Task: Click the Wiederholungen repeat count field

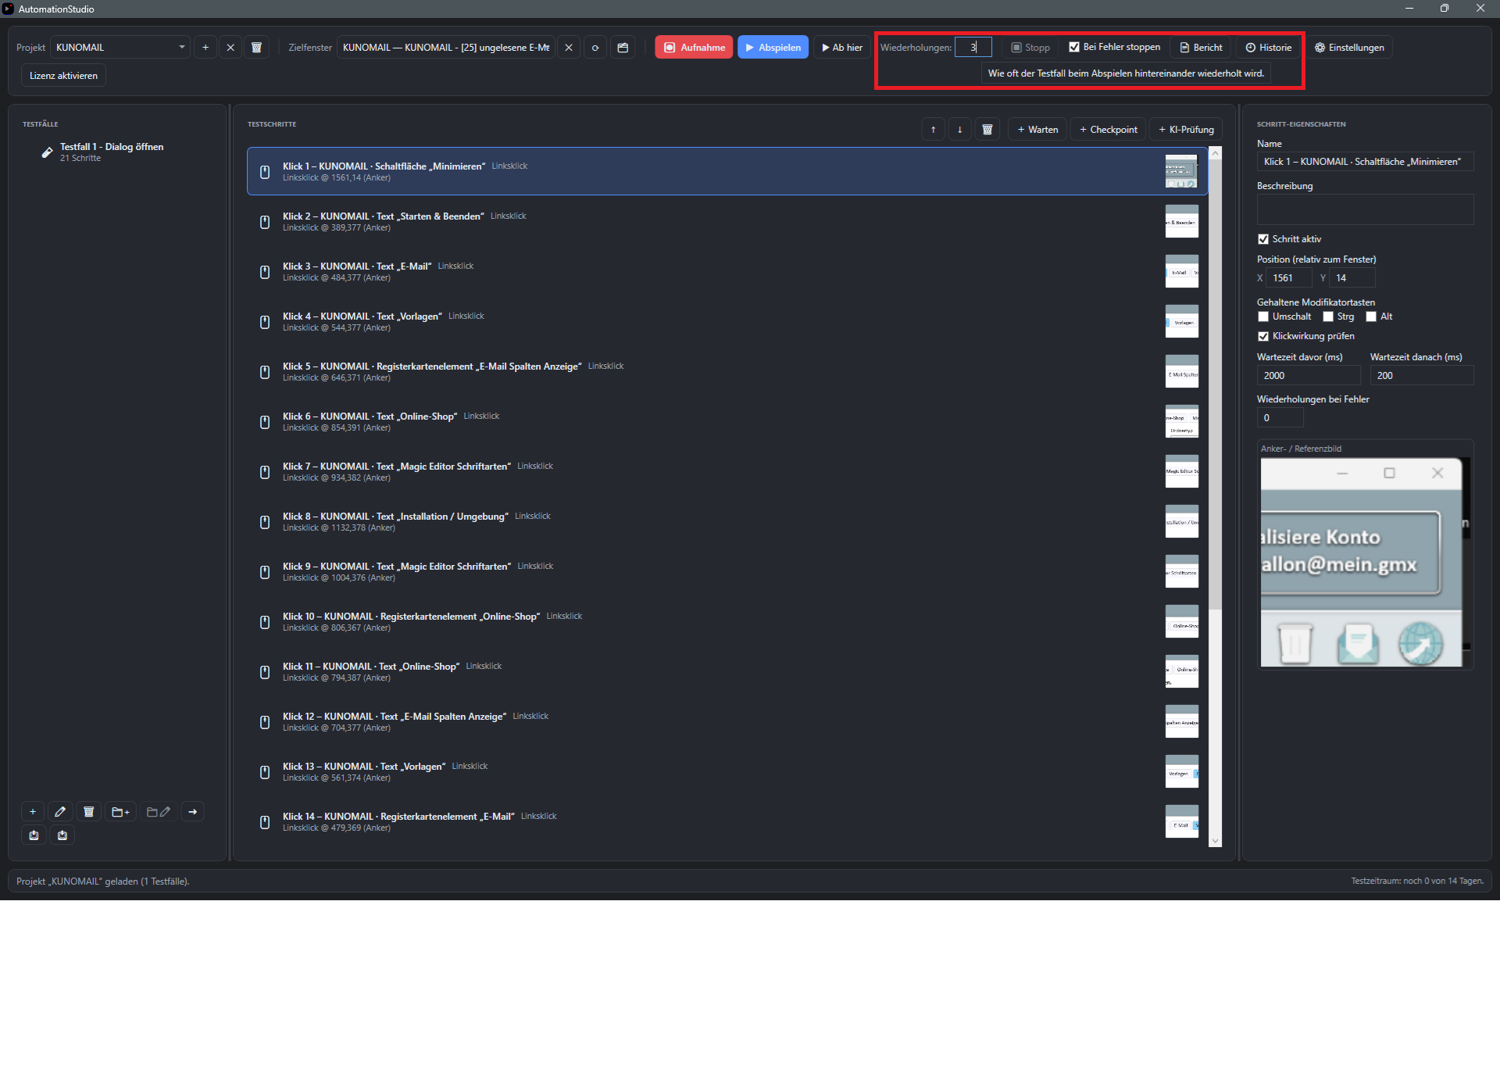Action: (973, 47)
